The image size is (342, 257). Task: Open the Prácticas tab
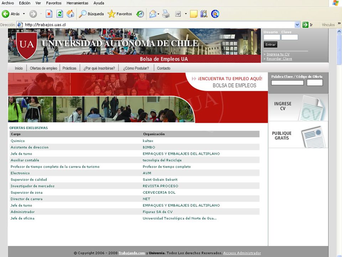point(69,68)
